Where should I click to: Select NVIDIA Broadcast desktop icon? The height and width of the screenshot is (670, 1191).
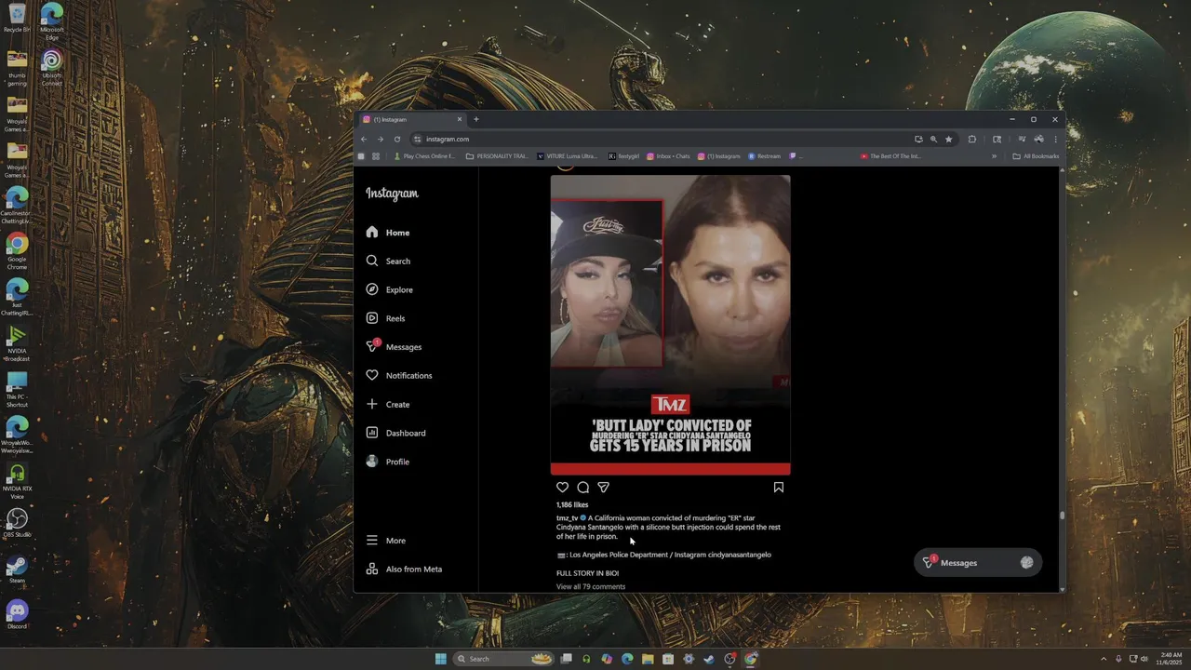[17, 342]
